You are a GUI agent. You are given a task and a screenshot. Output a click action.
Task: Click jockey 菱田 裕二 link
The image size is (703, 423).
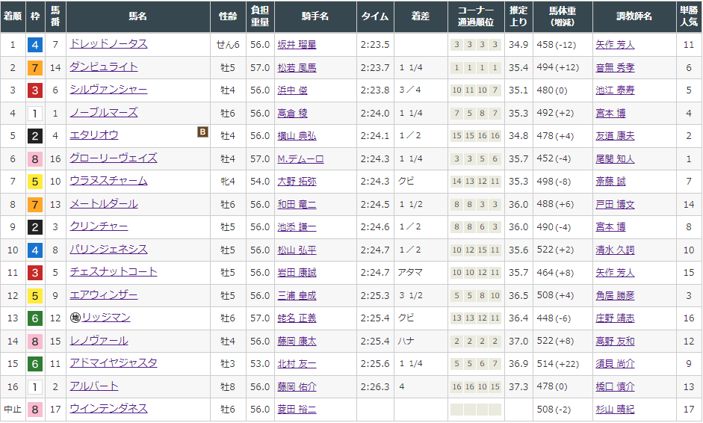pos(297,409)
